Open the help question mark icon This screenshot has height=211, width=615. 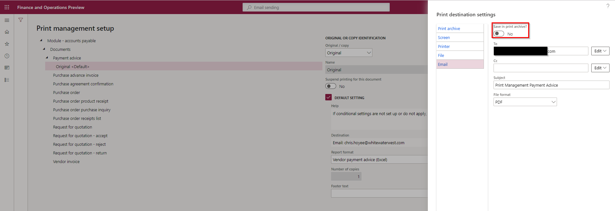608,6
